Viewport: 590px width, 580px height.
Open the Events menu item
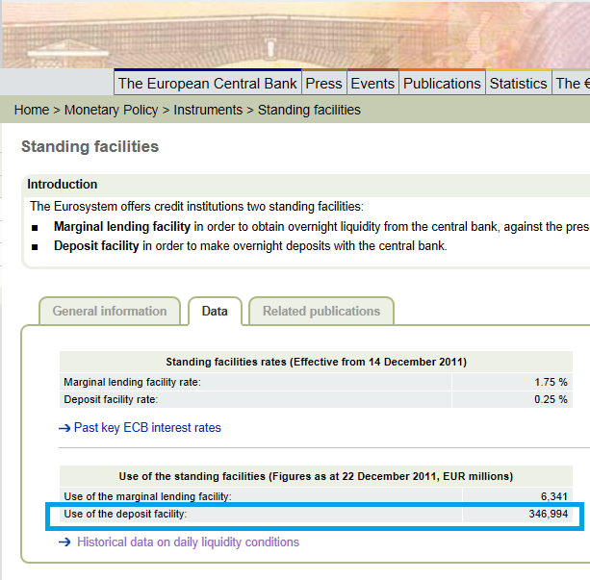[x=372, y=83]
